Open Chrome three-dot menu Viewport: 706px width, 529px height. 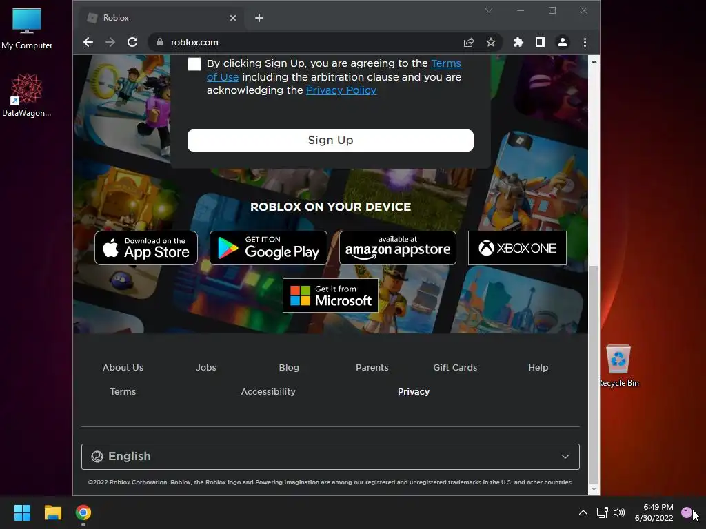coord(585,42)
